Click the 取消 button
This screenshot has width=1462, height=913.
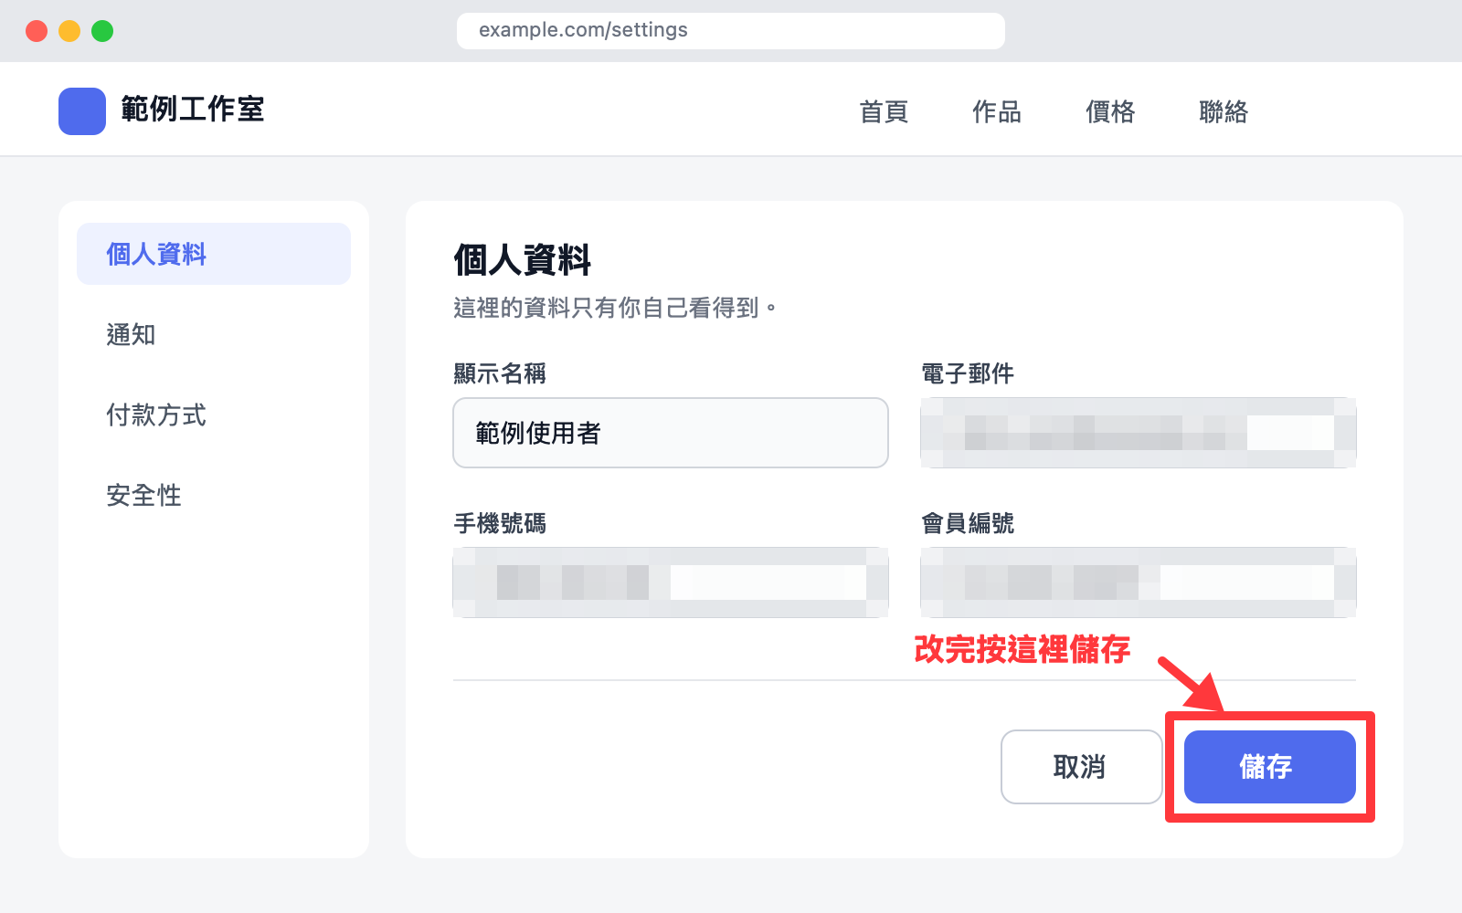(1082, 767)
